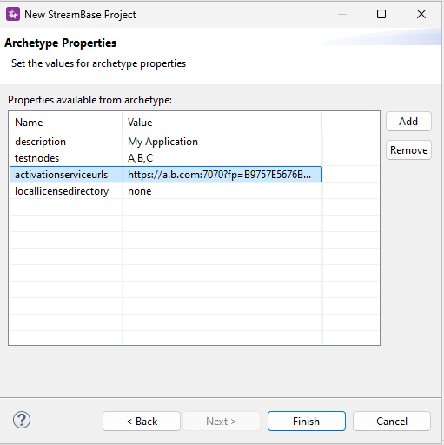The height and width of the screenshot is (445, 444).
Task: Finish creating the StreamBase project
Action: click(307, 422)
